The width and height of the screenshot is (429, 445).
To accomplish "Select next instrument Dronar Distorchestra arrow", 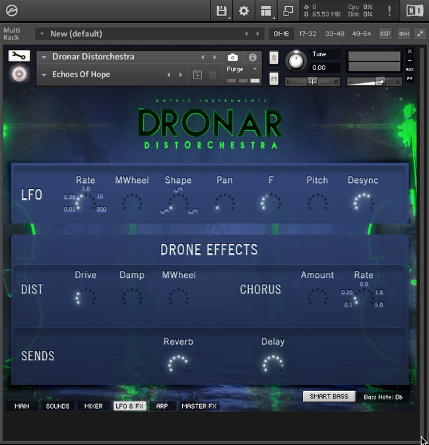I will click(214, 57).
